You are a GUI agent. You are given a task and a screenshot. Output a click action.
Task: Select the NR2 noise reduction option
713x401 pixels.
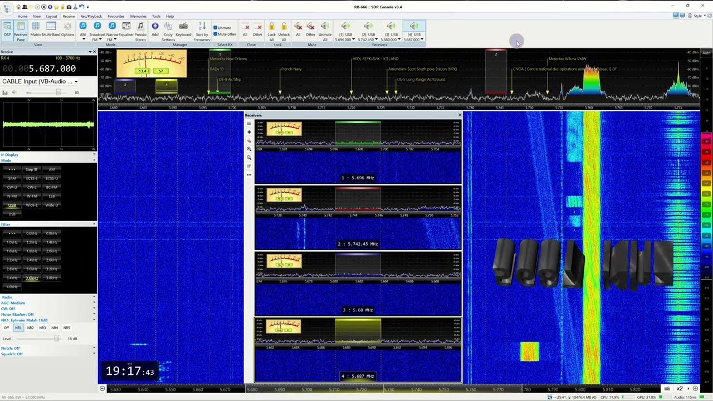point(31,328)
